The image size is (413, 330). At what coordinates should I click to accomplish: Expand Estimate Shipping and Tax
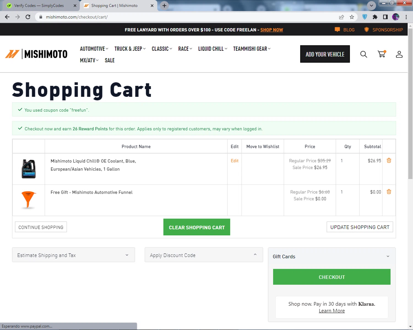click(x=74, y=255)
